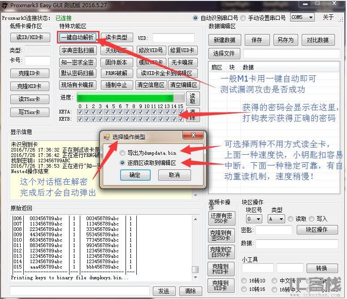Viewport: 347px width, 299px height.
Task: Click the progress bar 进度
Action: click(x=130, y=97)
